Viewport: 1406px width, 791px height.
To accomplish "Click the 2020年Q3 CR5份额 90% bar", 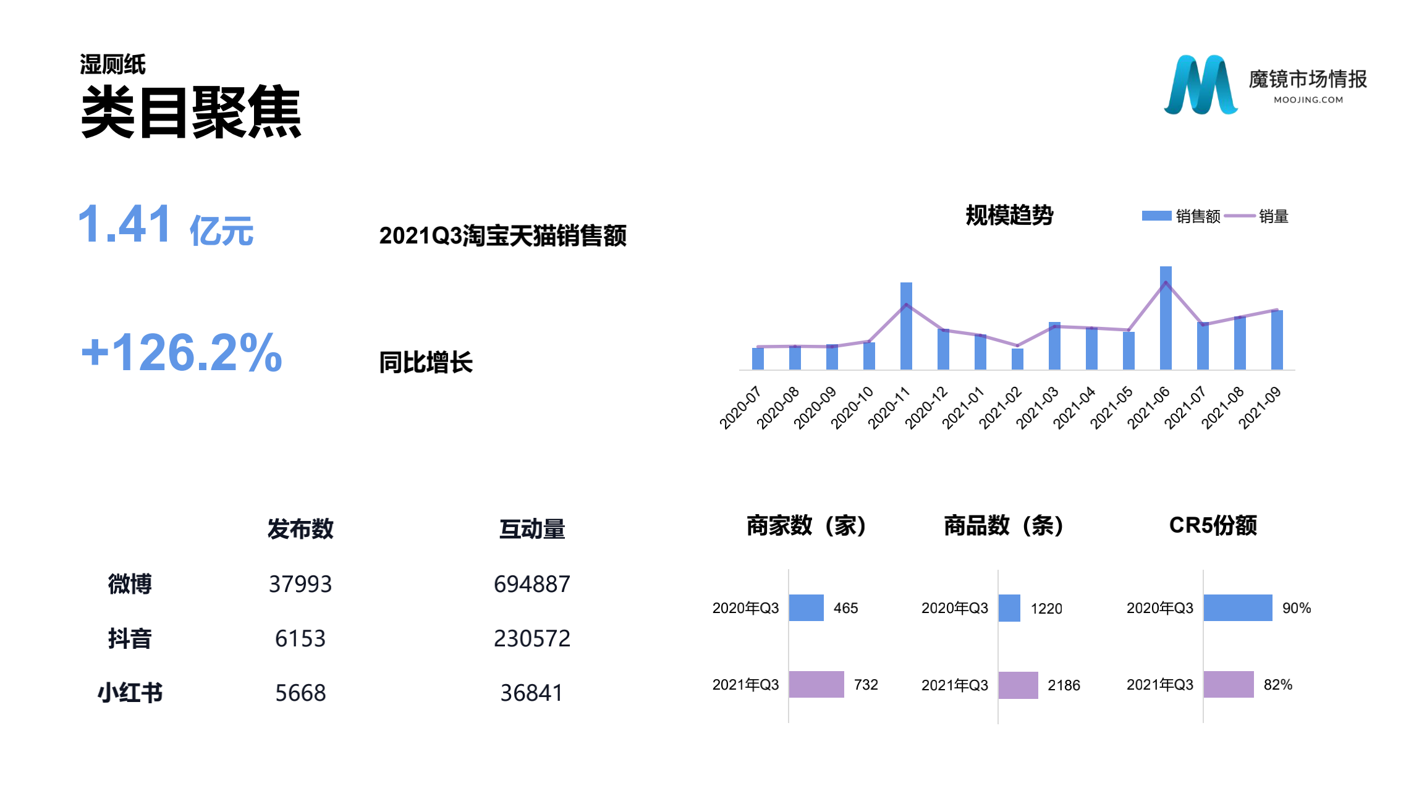I will 1237,608.
